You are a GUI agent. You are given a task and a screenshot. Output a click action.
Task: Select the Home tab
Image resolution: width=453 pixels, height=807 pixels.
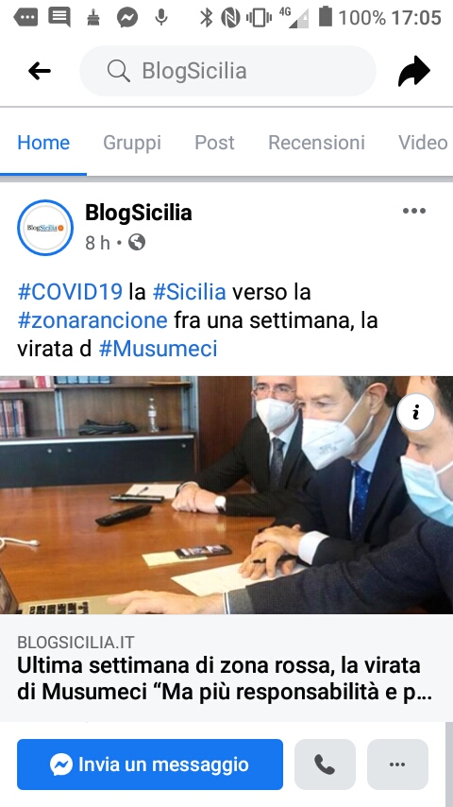click(x=43, y=143)
